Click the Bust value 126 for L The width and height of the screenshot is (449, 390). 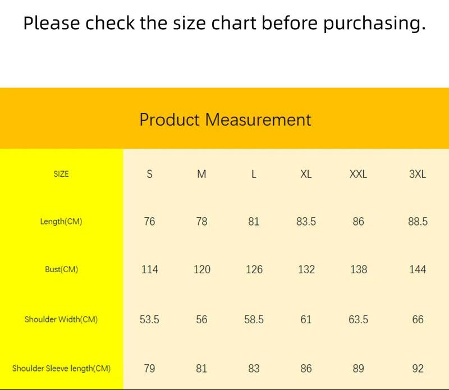coord(254,269)
